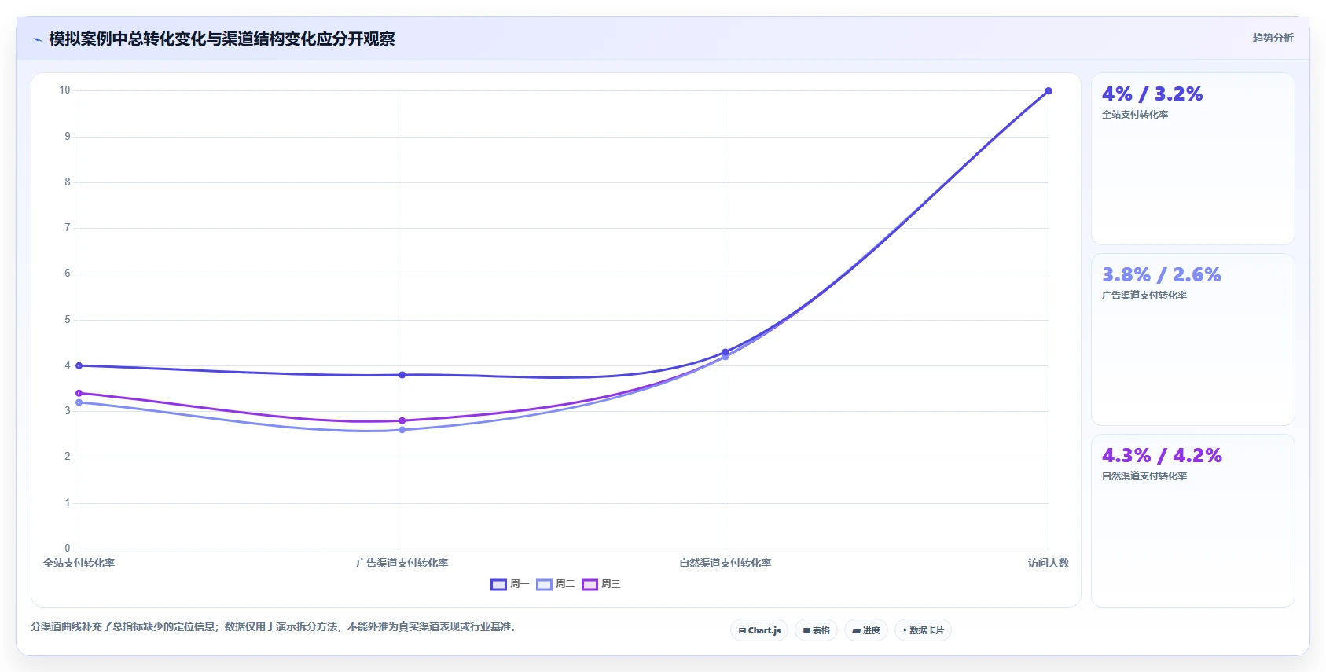Toggle the 周二 legend series
The height and width of the screenshot is (672, 1326).
pyautogui.click(x=556, y=584)
